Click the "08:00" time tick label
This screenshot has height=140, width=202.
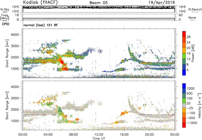73,135
